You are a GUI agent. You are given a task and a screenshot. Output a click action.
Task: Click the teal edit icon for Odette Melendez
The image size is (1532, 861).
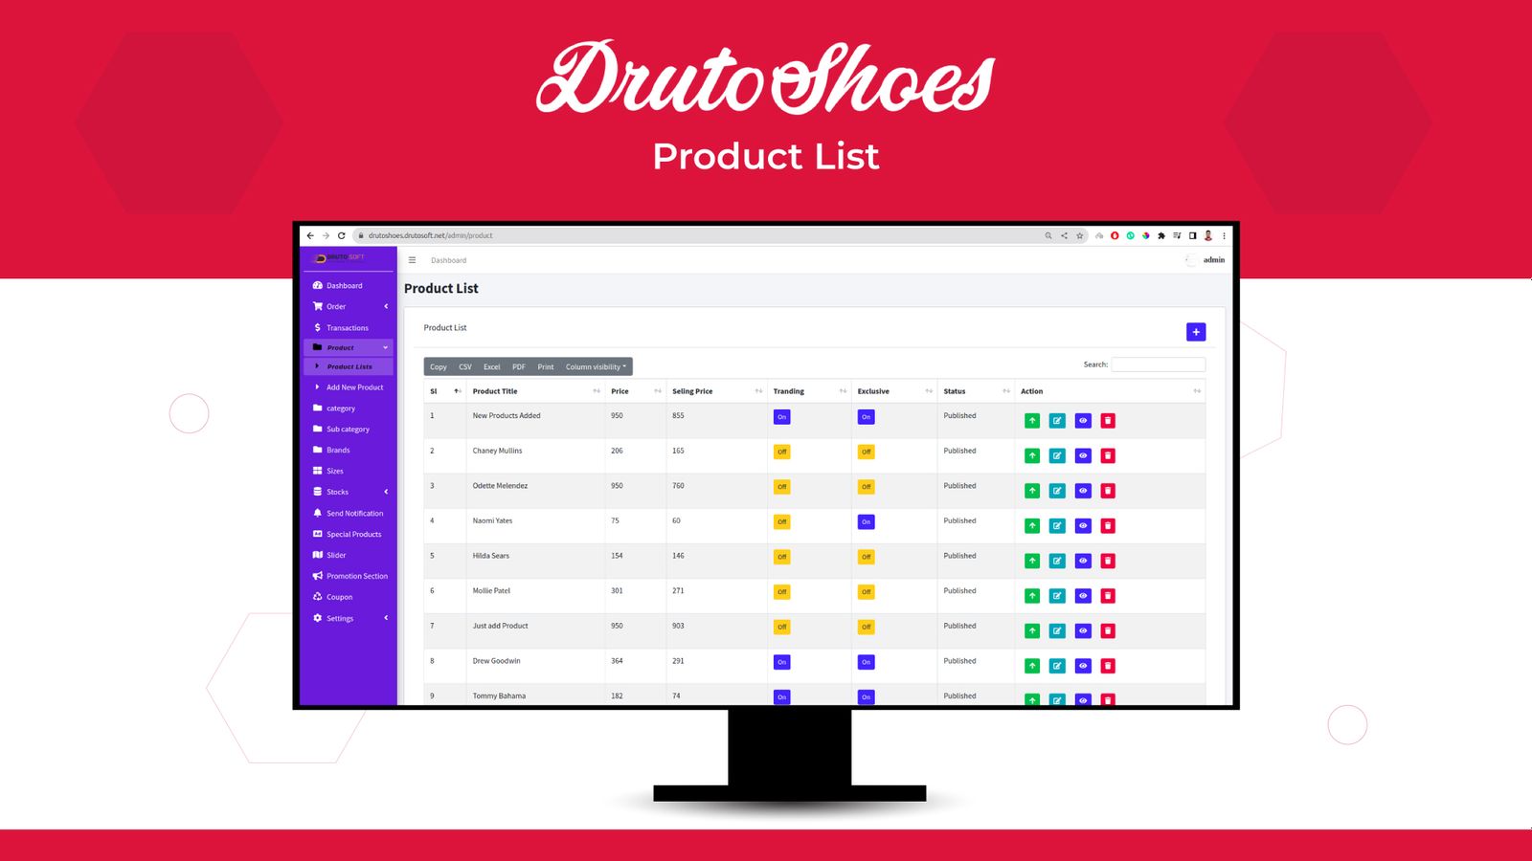click(1057, 491)
